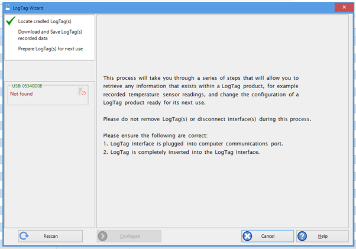Click the USB: 05340D0E device label
Viewport: 356px width, 249px height.
27,86
